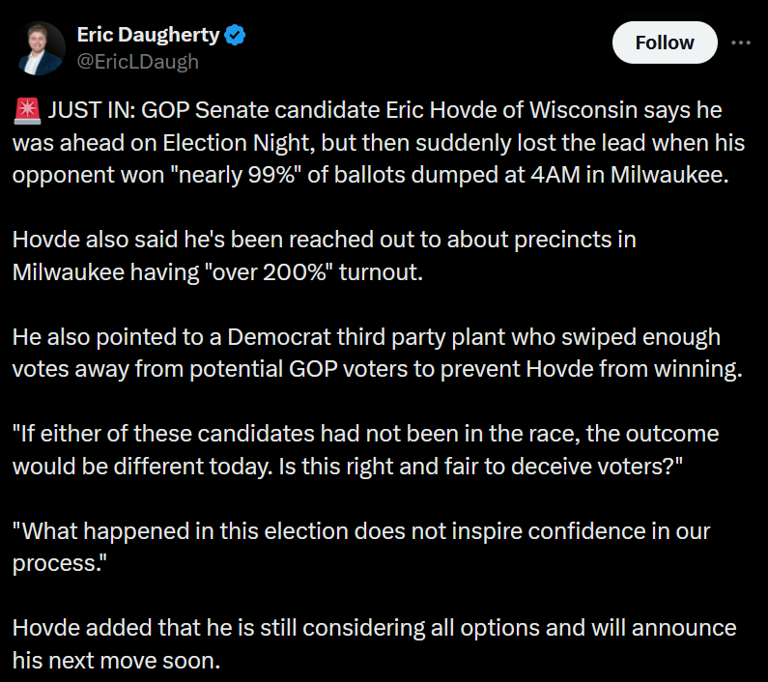Click the blue verified checkmark badge

pos(235,35)
